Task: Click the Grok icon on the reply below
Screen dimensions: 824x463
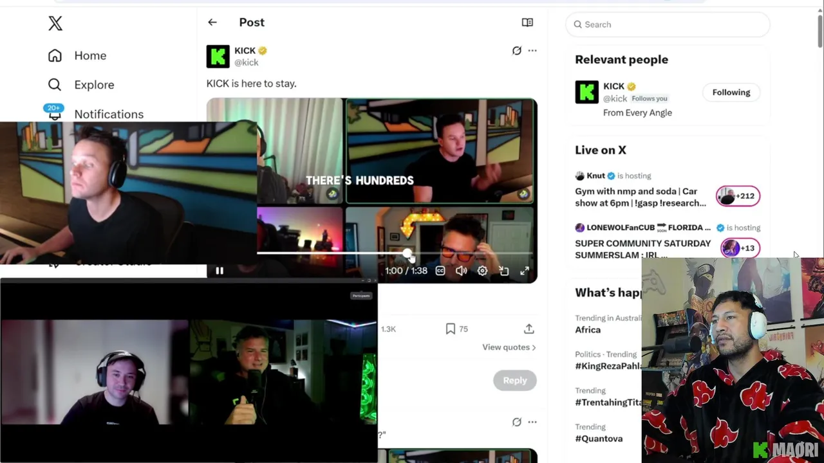Action: point(517,422)
